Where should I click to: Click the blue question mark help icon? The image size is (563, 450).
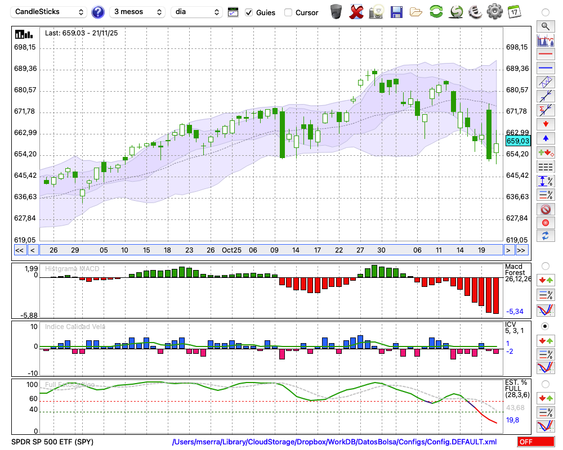(x=97, y=12)
